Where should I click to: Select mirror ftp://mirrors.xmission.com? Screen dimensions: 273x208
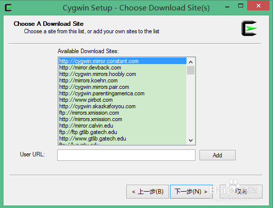coord(122,113)
